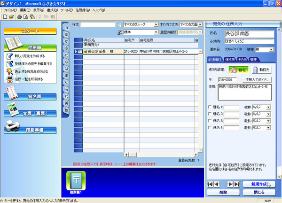This screenshot has width=282, height=203.
Task: Click the 自宅住所 column header
Action: 167,40
